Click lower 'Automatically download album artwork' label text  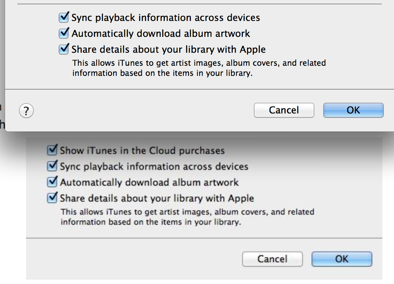[x=149, y=182]
